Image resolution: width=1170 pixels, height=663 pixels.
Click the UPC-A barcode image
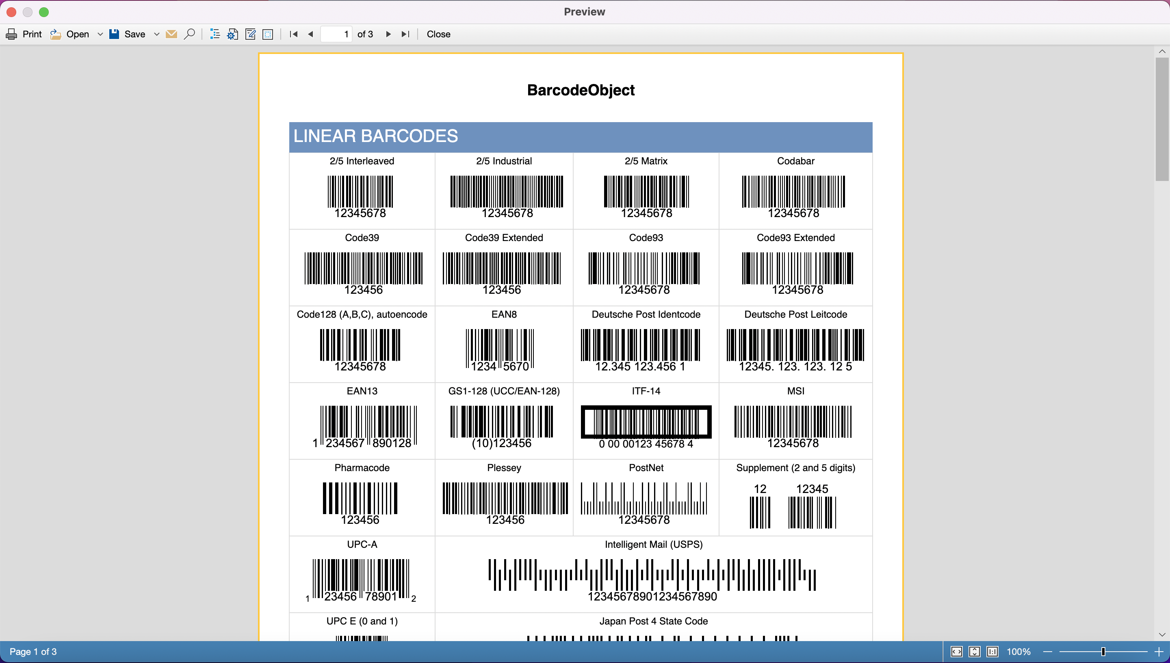(x=361, y=581)
